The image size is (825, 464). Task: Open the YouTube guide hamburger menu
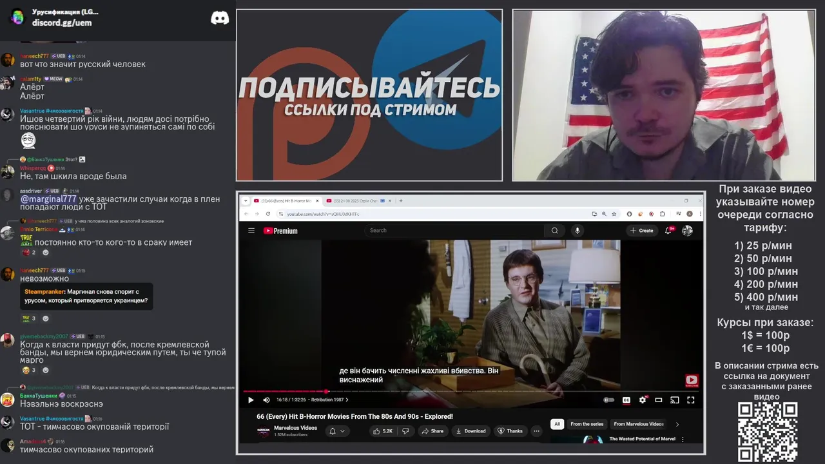click(x=251, y=231)
